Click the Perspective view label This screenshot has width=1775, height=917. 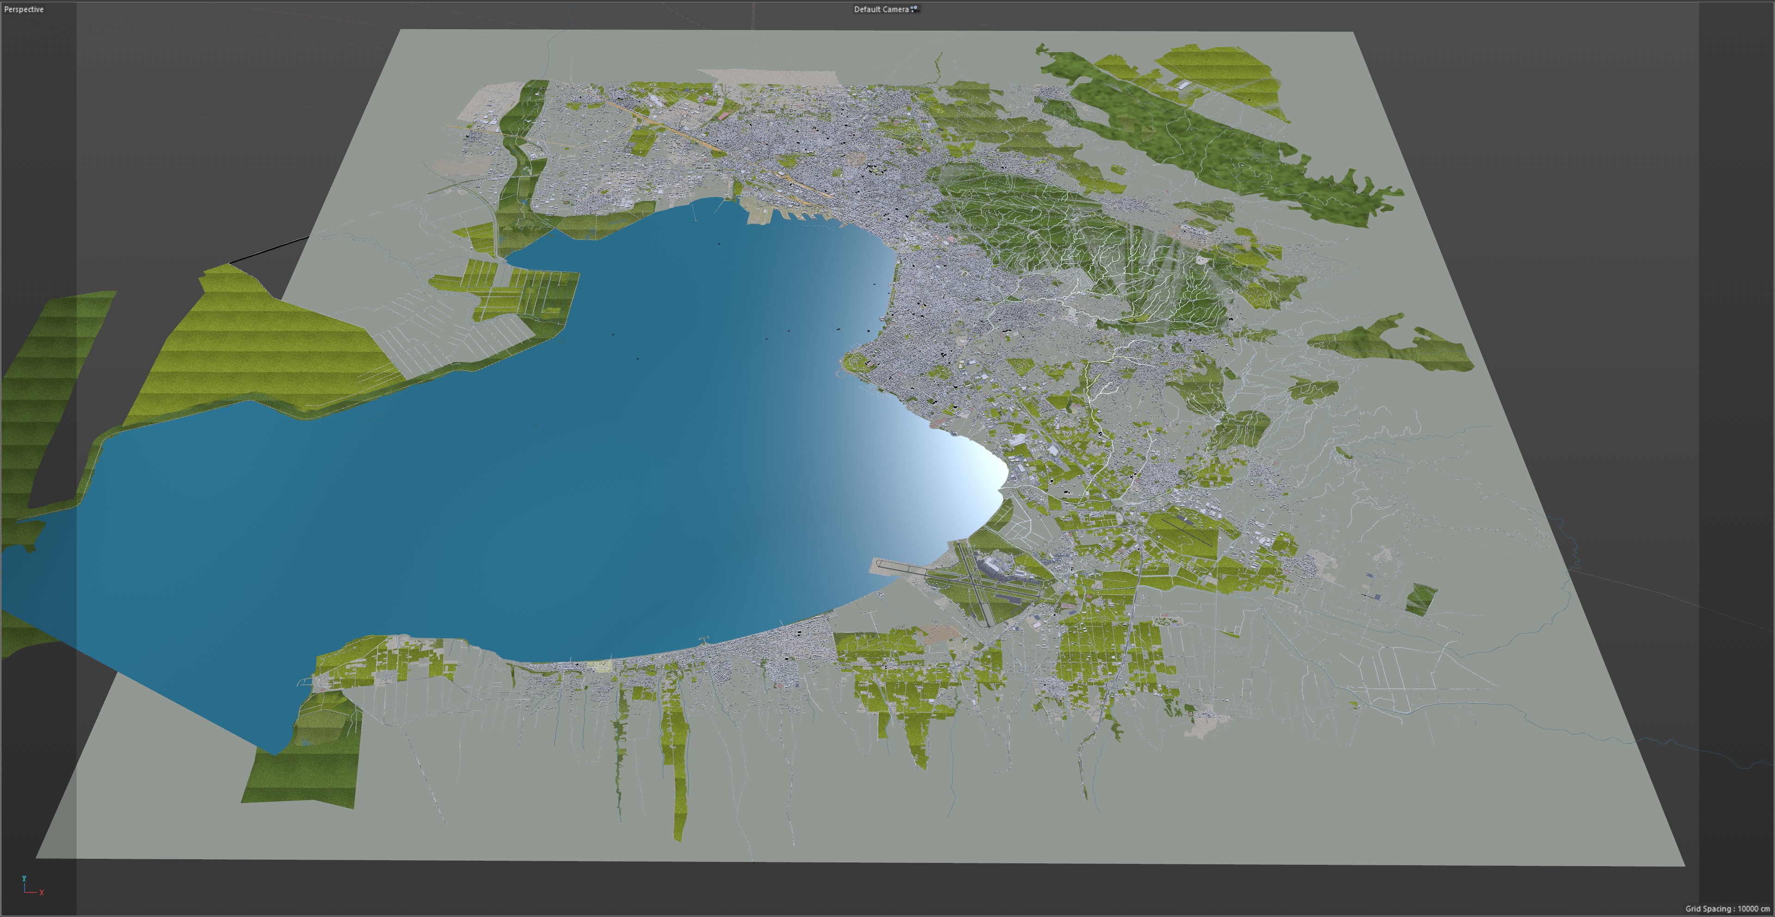pos(24,9)
